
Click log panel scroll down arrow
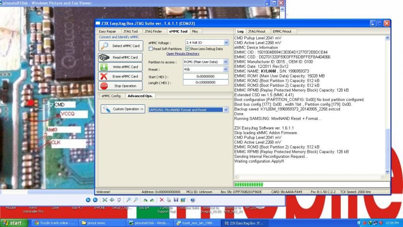point(387,172)
